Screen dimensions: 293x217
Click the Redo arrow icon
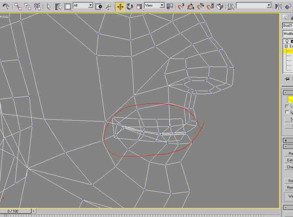[6, 7]
